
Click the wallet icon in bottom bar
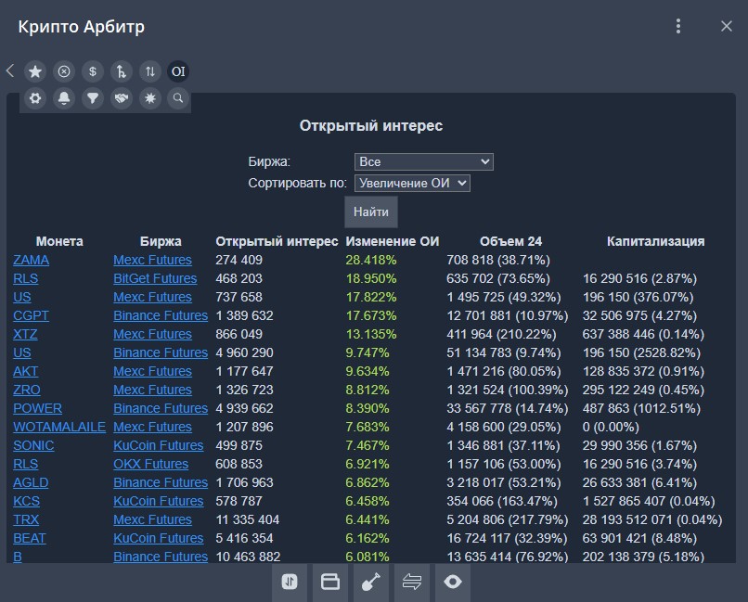[x=330, y=583]
